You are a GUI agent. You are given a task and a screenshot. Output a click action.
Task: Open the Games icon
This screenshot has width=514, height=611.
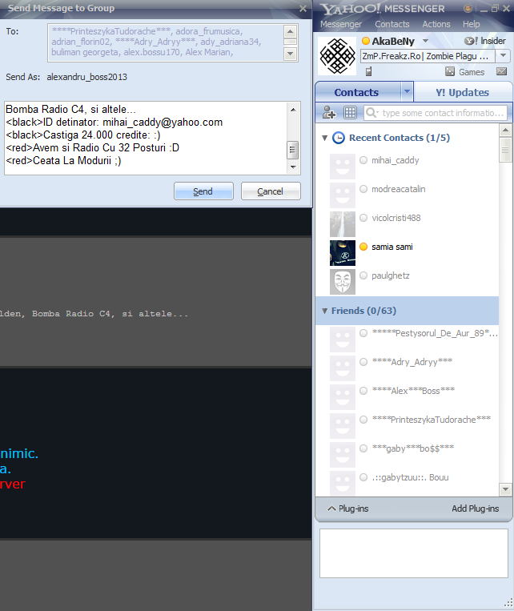(450, 71)
